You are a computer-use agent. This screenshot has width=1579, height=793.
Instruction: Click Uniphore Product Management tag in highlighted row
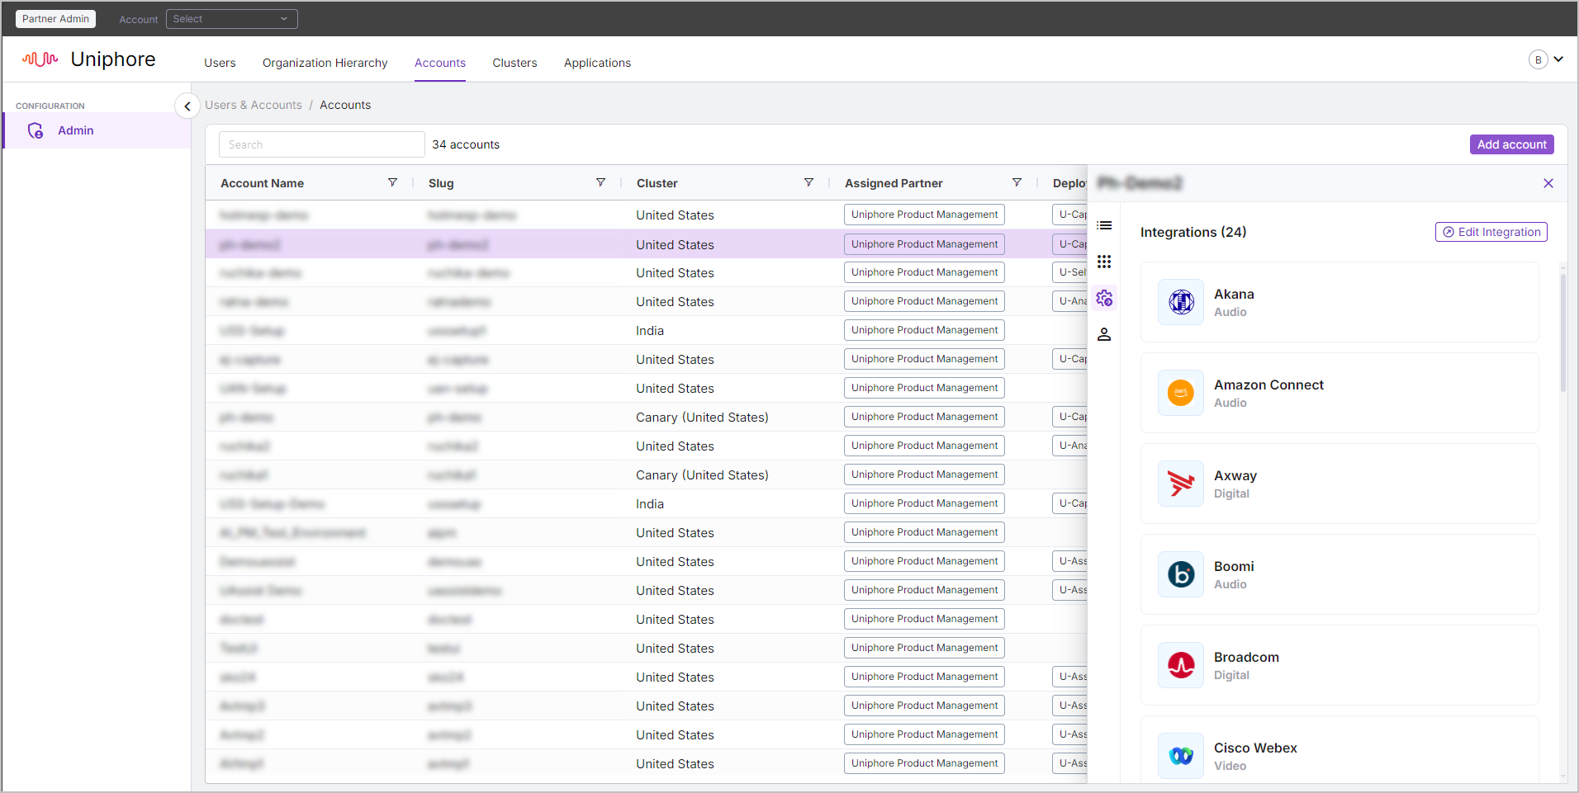tap(924, 244)
